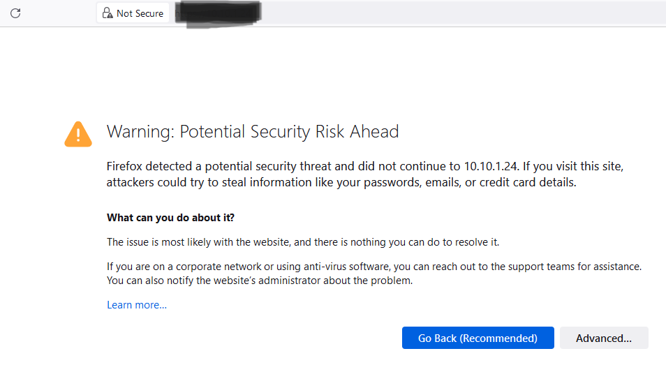
Task: Reload the page with the refresh icon
Action: coord(15,13)
